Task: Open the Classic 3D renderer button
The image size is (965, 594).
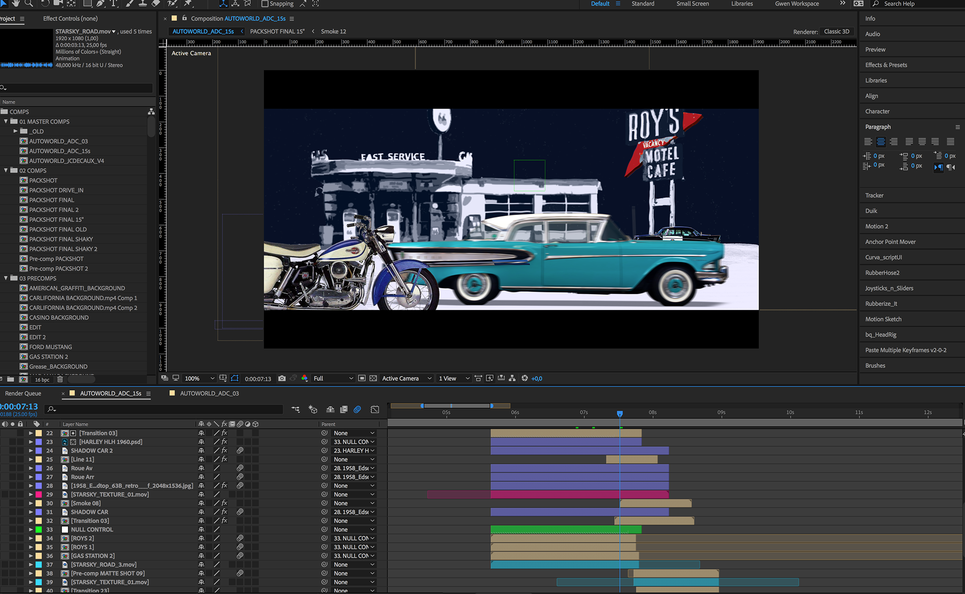Action: point(837,32)
